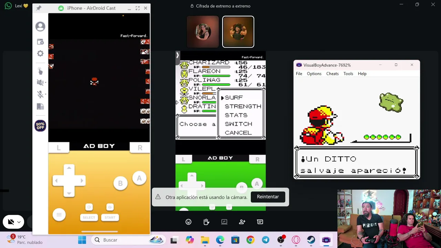Tap SELECT on the yellow emulator
The image size is (441, 248).
point(89,217)
